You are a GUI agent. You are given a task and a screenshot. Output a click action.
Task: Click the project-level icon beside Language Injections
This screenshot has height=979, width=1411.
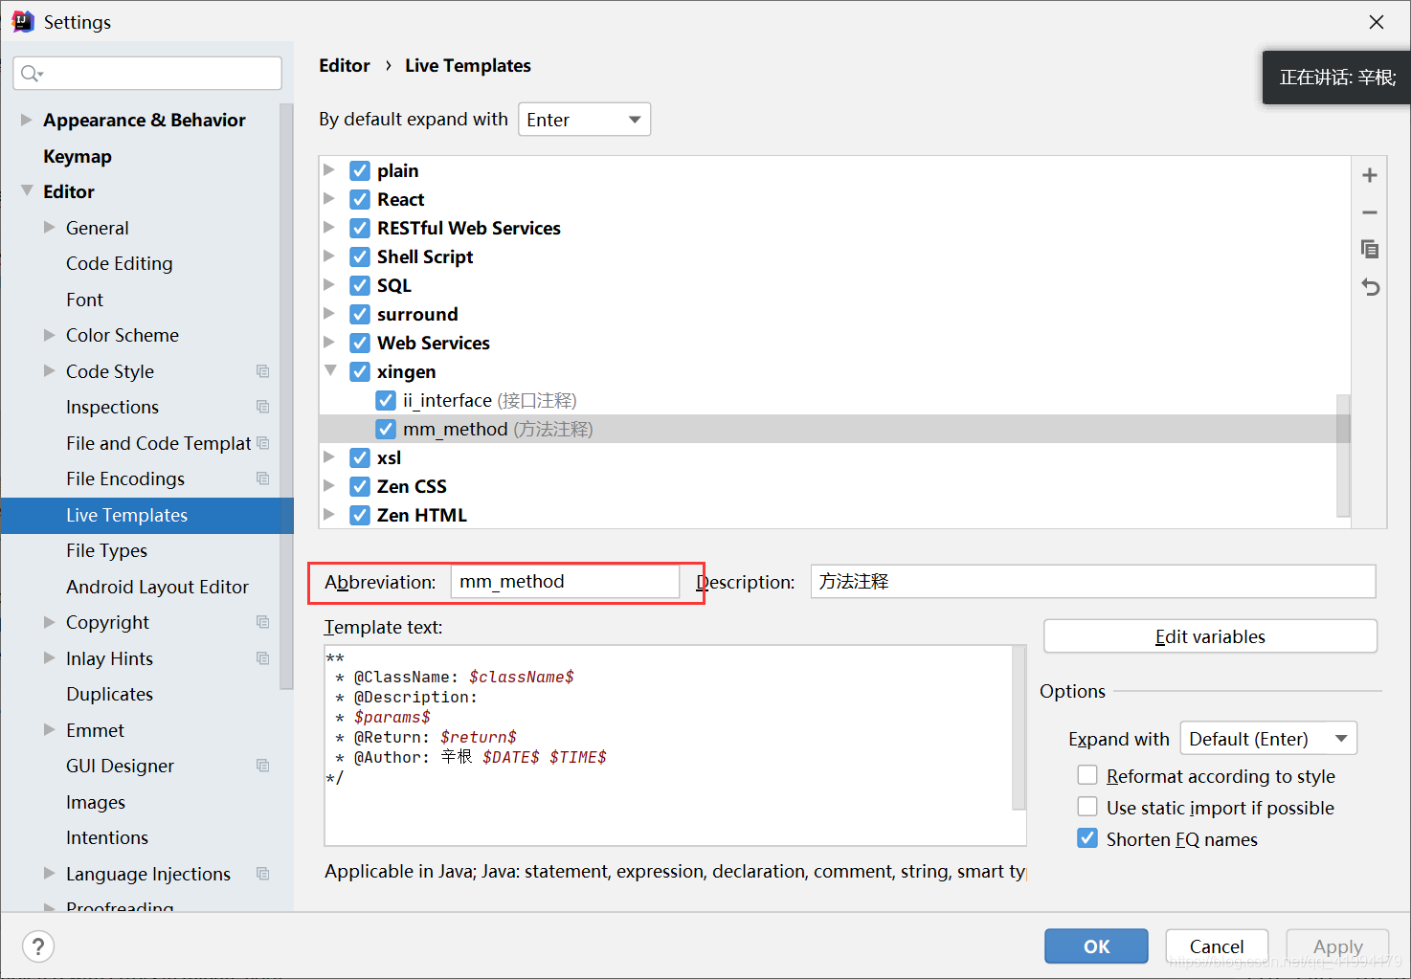tap(263, 874)
